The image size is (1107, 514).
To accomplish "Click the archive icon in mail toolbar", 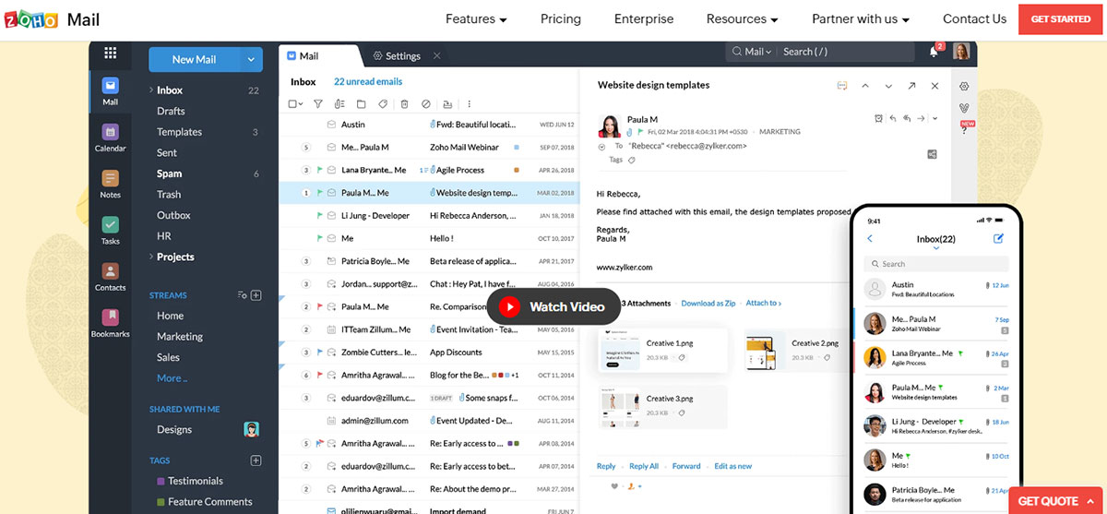I will (447, 104).
